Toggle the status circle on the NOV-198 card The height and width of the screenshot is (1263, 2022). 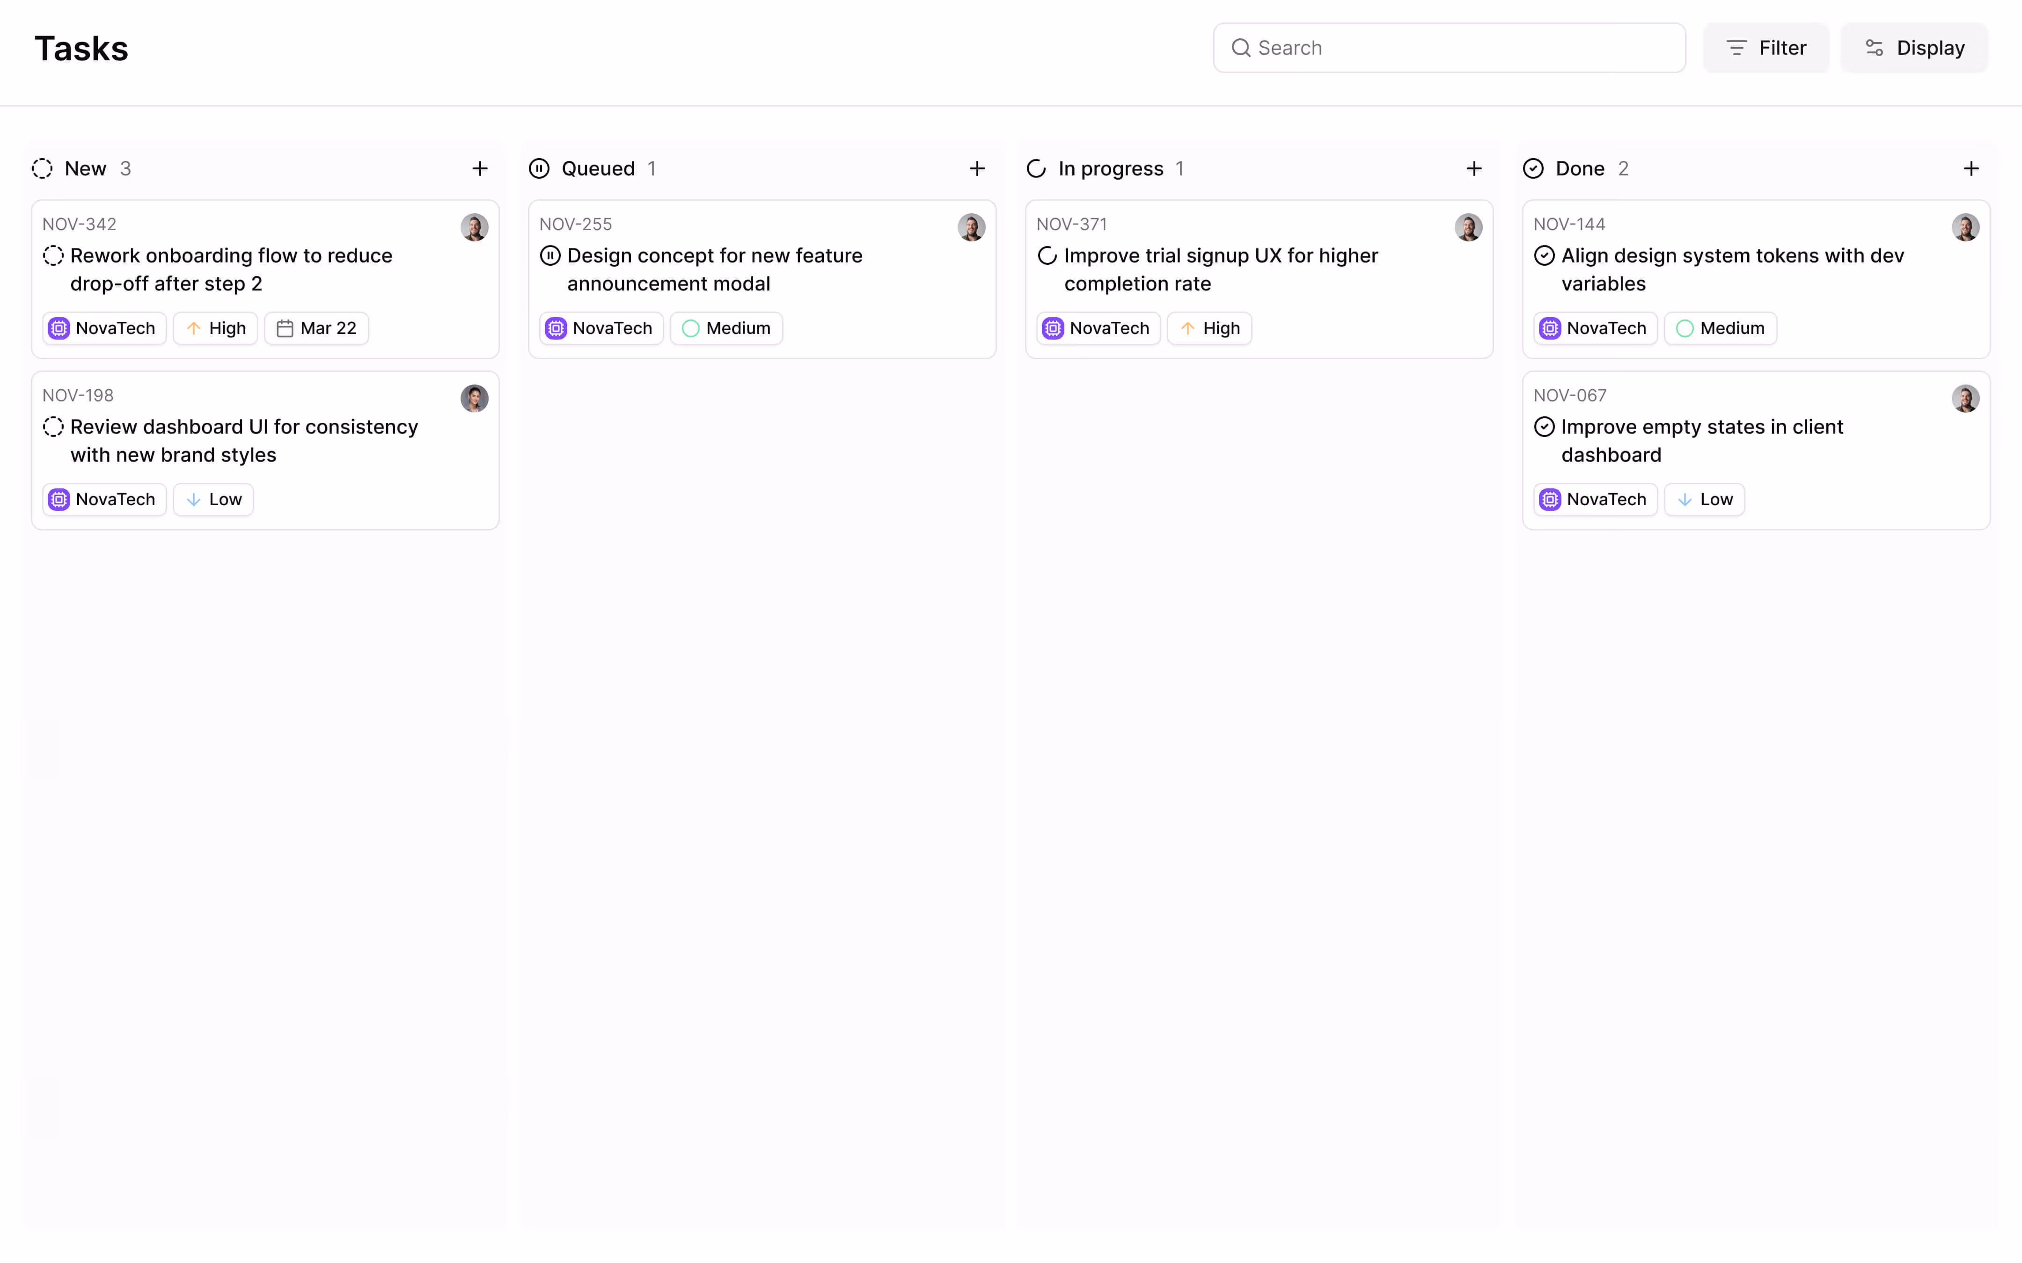pyautogui.click(x=53, y=427)
